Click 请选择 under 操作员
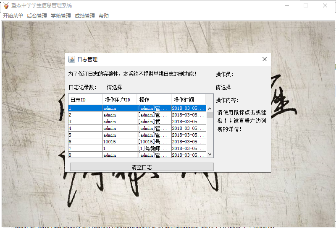 [223, 87]
